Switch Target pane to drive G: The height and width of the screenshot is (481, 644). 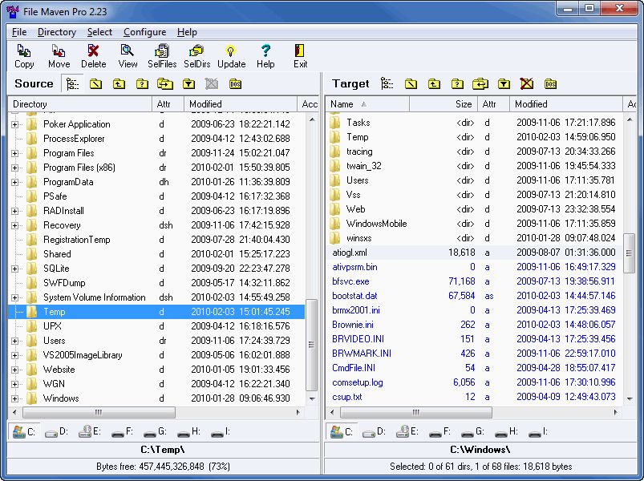click(x=472, y=432)
